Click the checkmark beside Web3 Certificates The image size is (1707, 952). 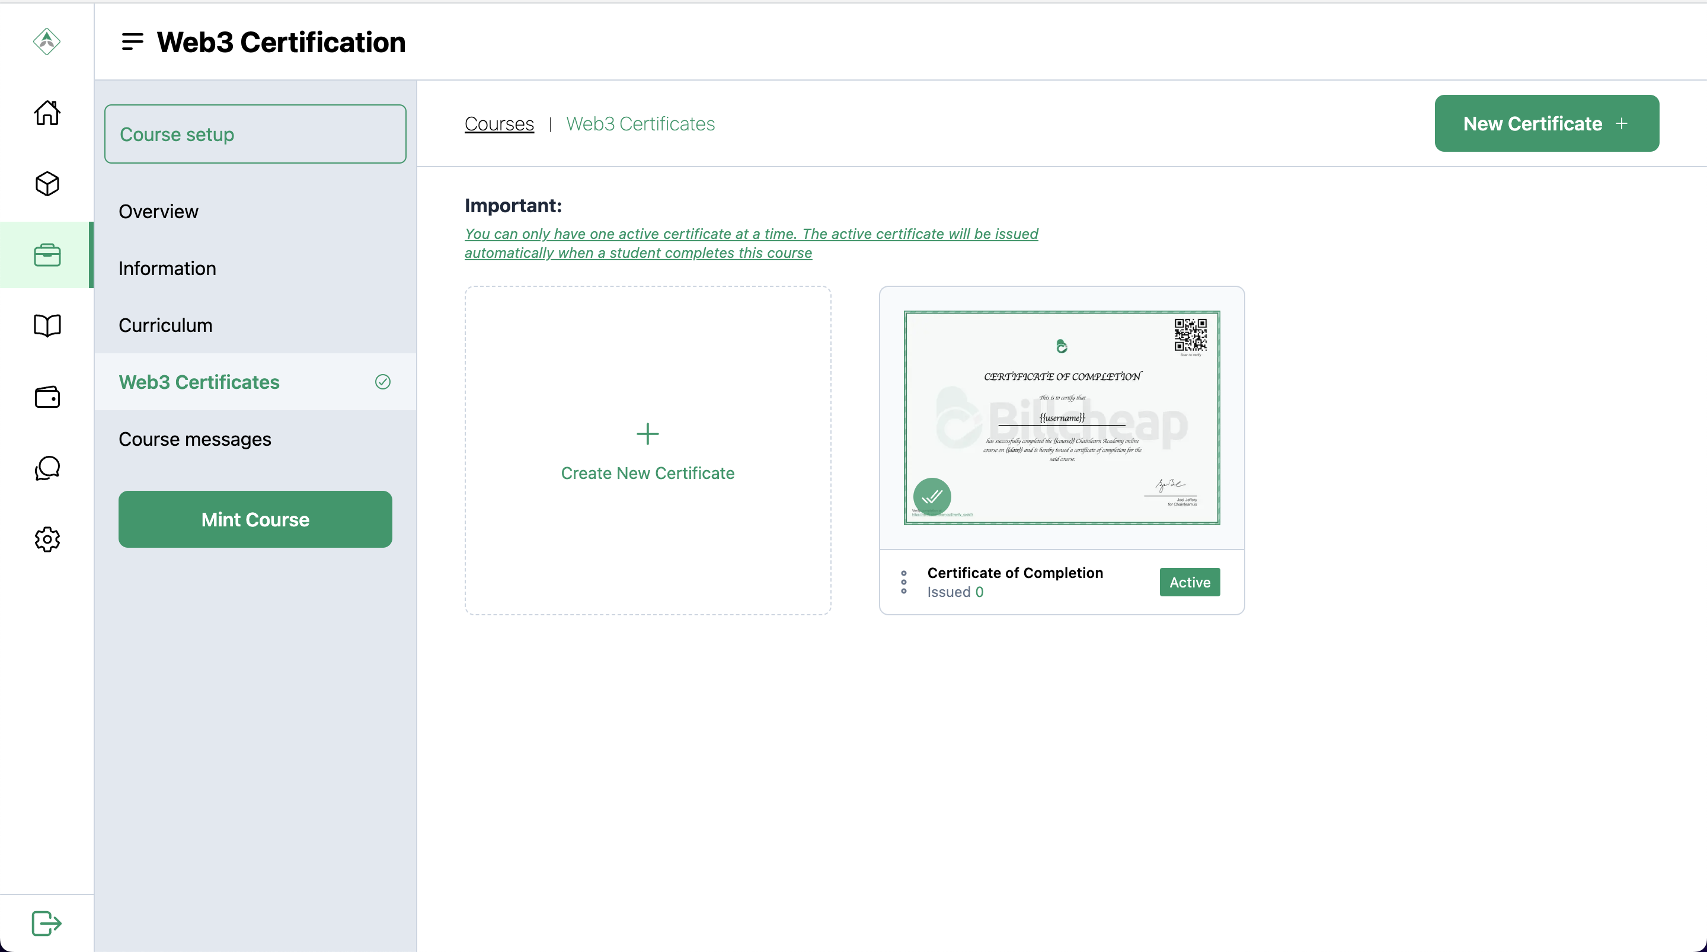click(382, 382)
